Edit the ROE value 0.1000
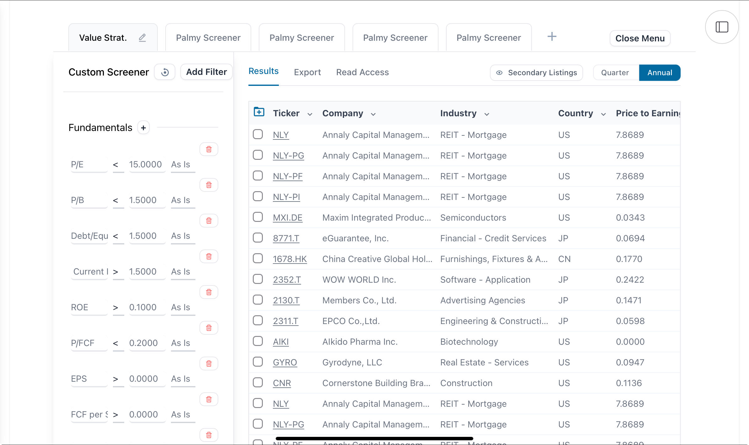749x445 pixels. pos(147,307)
